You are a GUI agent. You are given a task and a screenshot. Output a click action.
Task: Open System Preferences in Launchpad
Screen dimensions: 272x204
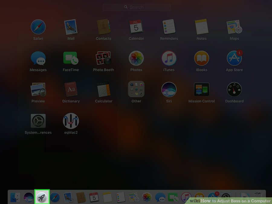[x=38, y=121]
